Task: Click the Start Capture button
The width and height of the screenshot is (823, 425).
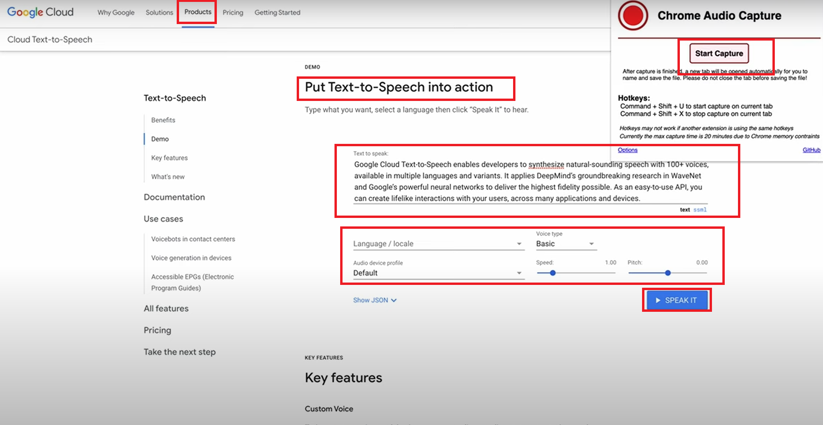Action: (x=719, y=53)
